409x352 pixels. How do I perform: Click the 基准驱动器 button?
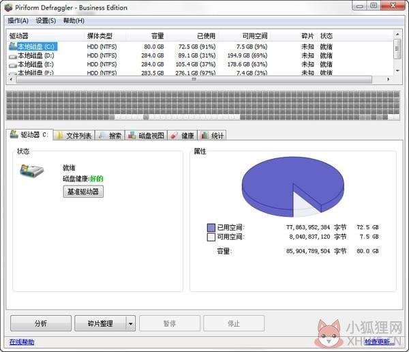83,192
